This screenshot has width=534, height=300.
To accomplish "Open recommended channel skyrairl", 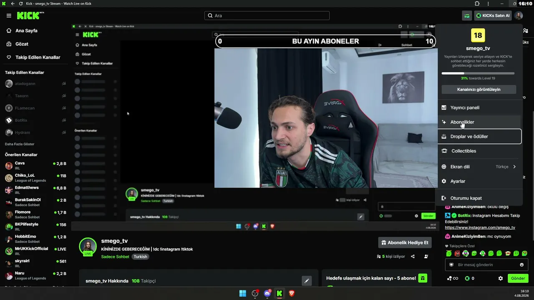I will pos(35,263).
